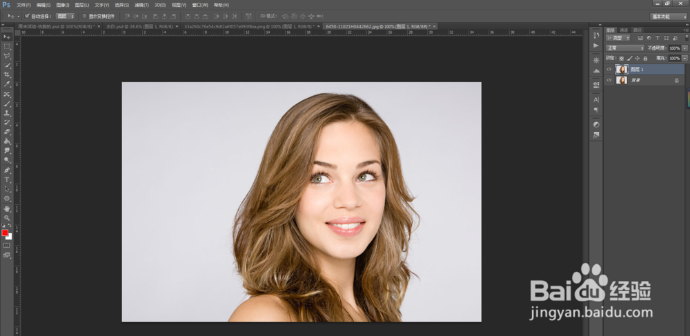The height and width of the screenshot is (336, 690).
Task: Collapse the right panels double-arrow
Action: (x=686, y=25)
